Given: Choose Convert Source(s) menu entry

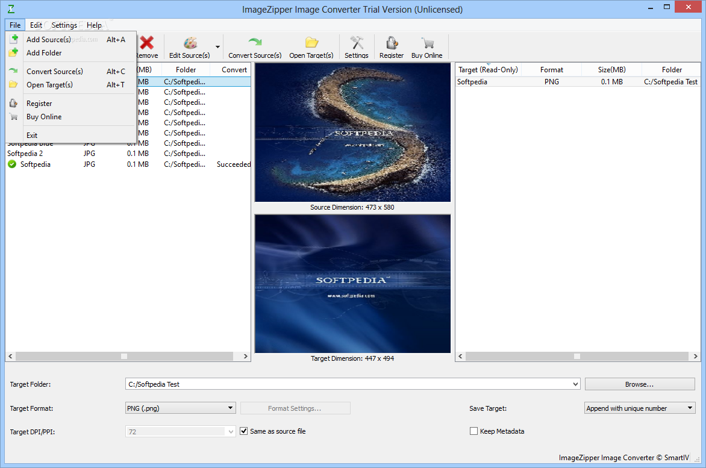Looking at the screenshot, I should click(71, 72).
